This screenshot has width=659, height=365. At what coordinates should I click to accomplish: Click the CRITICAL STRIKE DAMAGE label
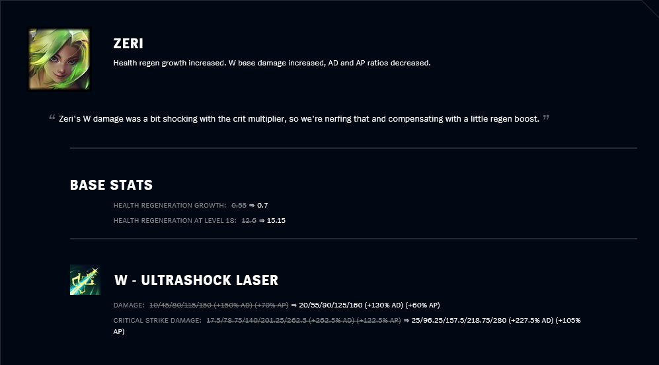coord(157,320)
